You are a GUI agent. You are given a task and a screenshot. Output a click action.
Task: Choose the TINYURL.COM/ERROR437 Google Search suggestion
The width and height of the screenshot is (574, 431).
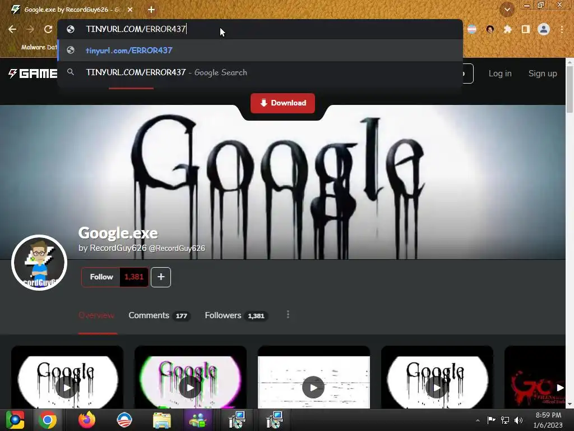tap(260, 72)
